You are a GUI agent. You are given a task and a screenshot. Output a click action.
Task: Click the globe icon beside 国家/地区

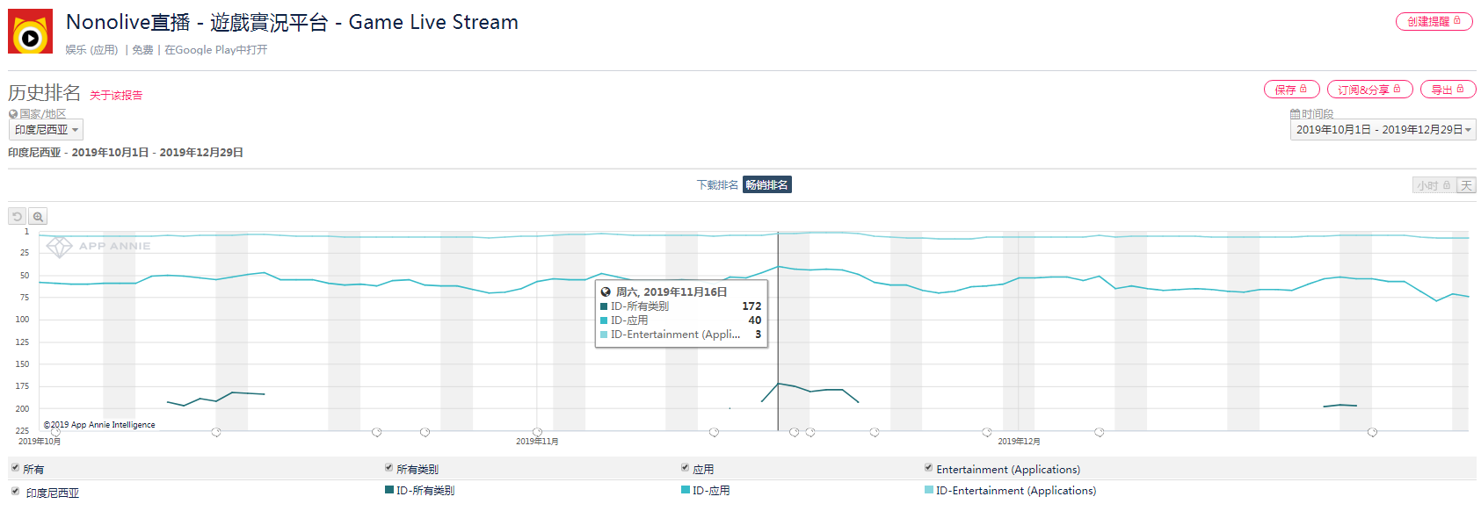coord(13,114)
